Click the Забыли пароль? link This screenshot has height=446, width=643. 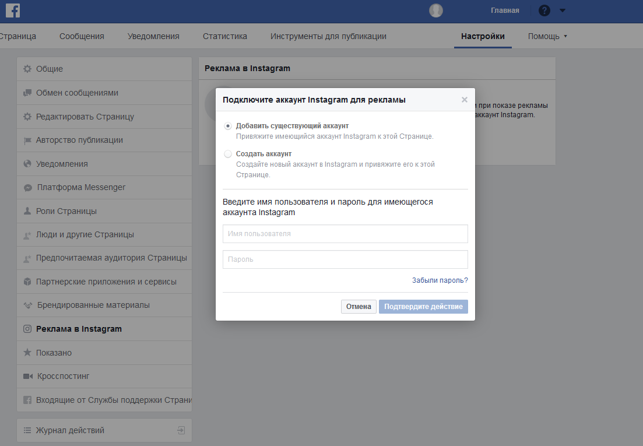(x=440, y=280)
